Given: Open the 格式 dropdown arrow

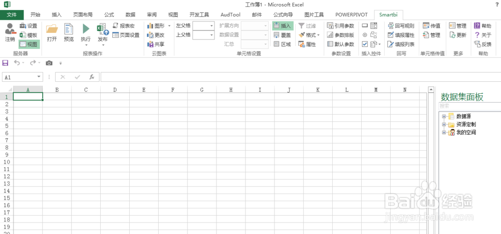Looking at the screenshot, I should tap(318, 35).
